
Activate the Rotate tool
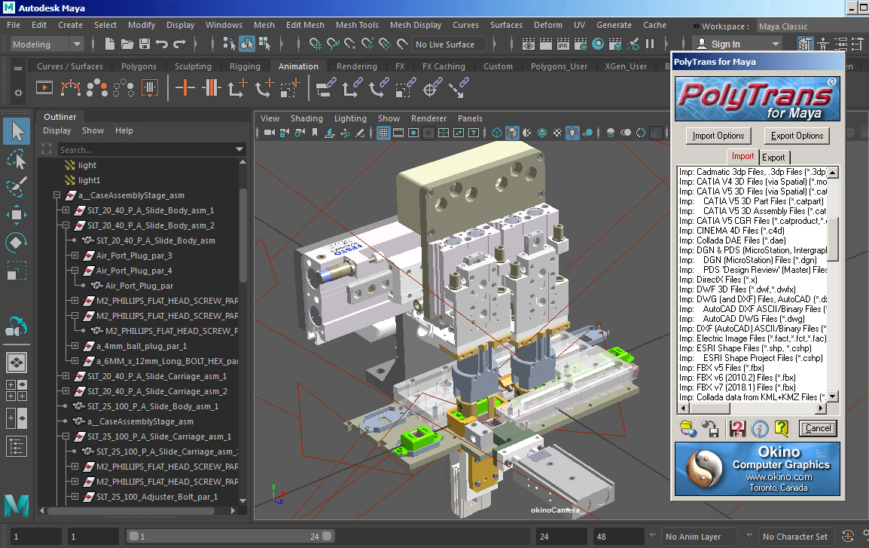click(17, 243)
